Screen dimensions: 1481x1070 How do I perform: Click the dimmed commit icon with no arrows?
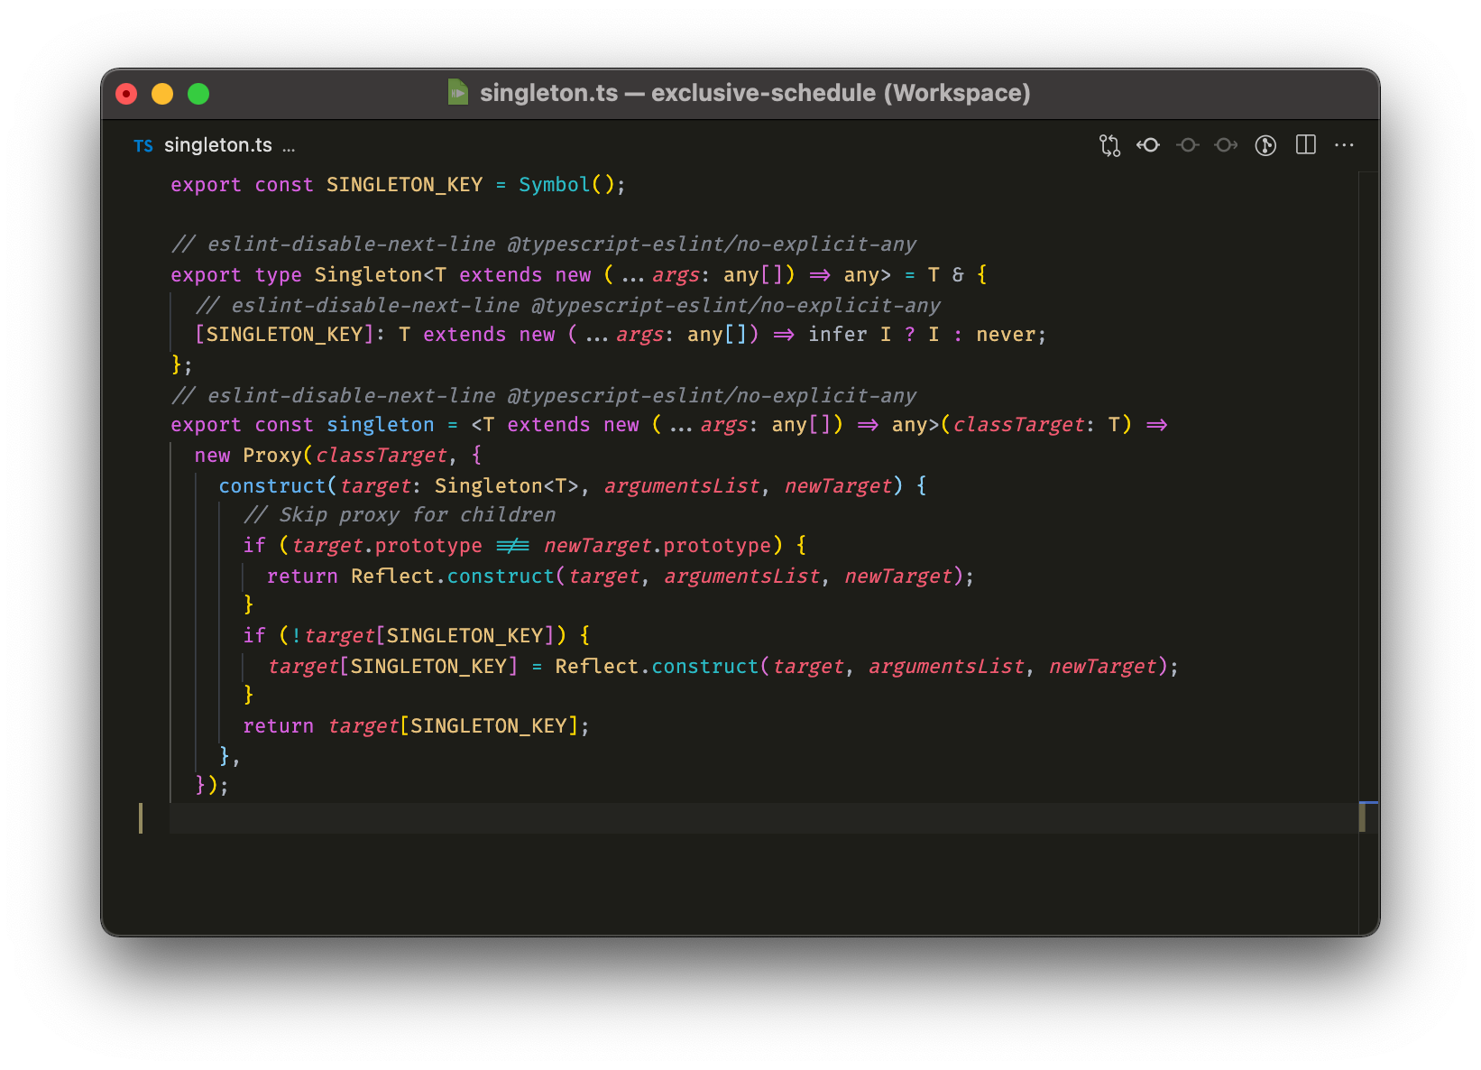[x=1188, y=145]
